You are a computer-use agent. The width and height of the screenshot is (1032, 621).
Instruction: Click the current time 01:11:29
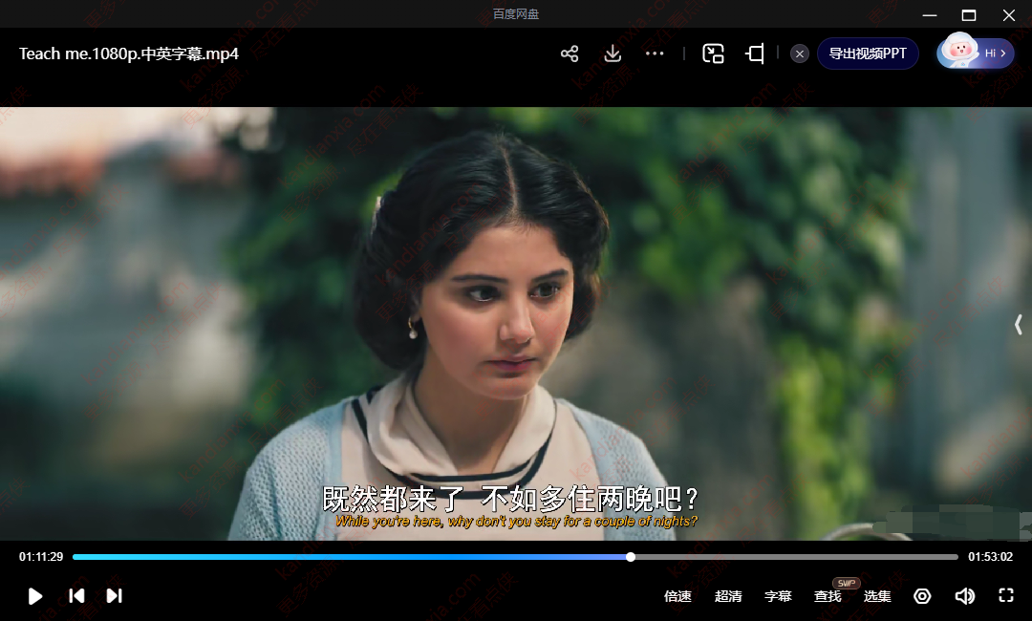(41, 557)
